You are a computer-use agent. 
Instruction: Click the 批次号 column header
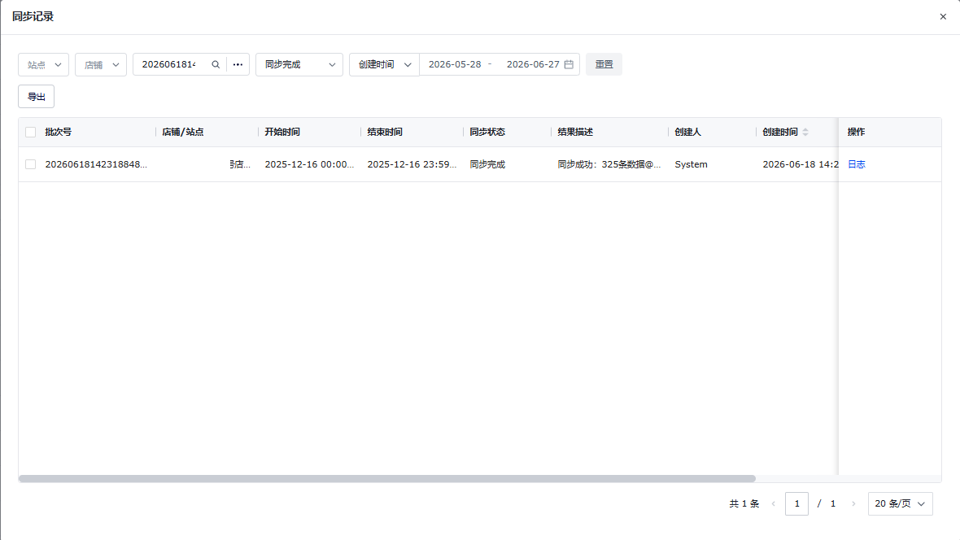58,133
